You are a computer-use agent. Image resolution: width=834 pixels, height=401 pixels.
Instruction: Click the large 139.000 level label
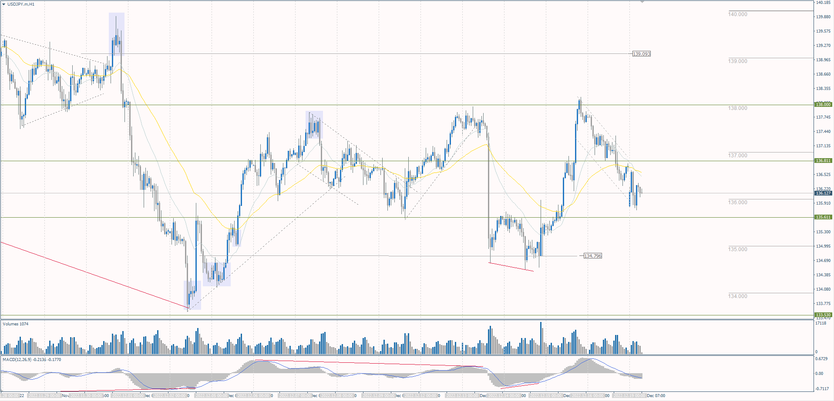737,61
